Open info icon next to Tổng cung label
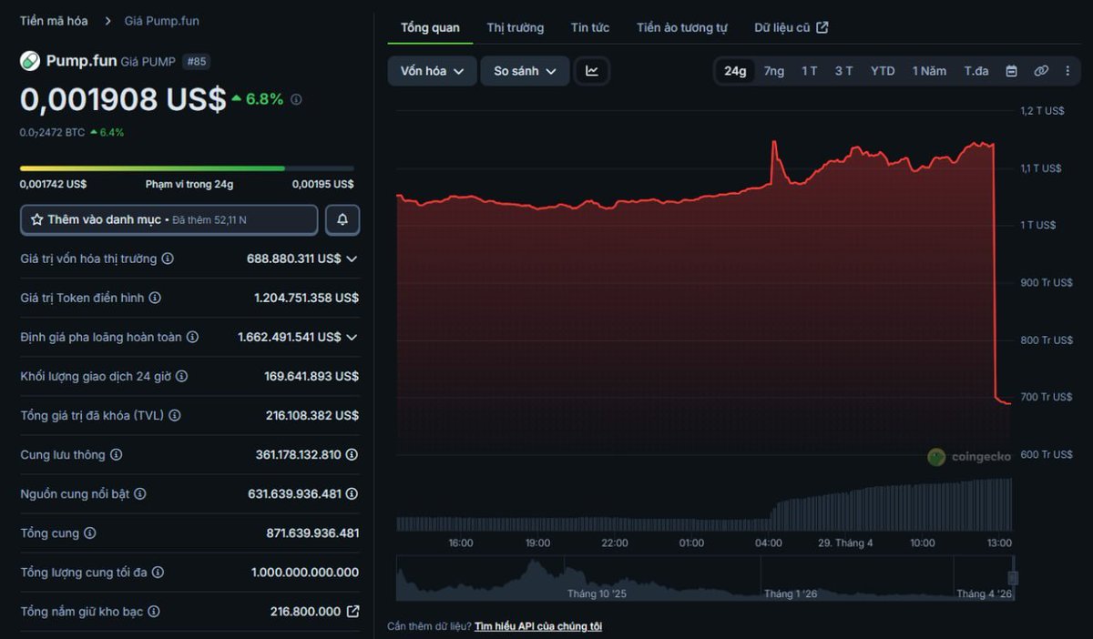This screenshot has height=639, width=1093. (x=89, y=532)
